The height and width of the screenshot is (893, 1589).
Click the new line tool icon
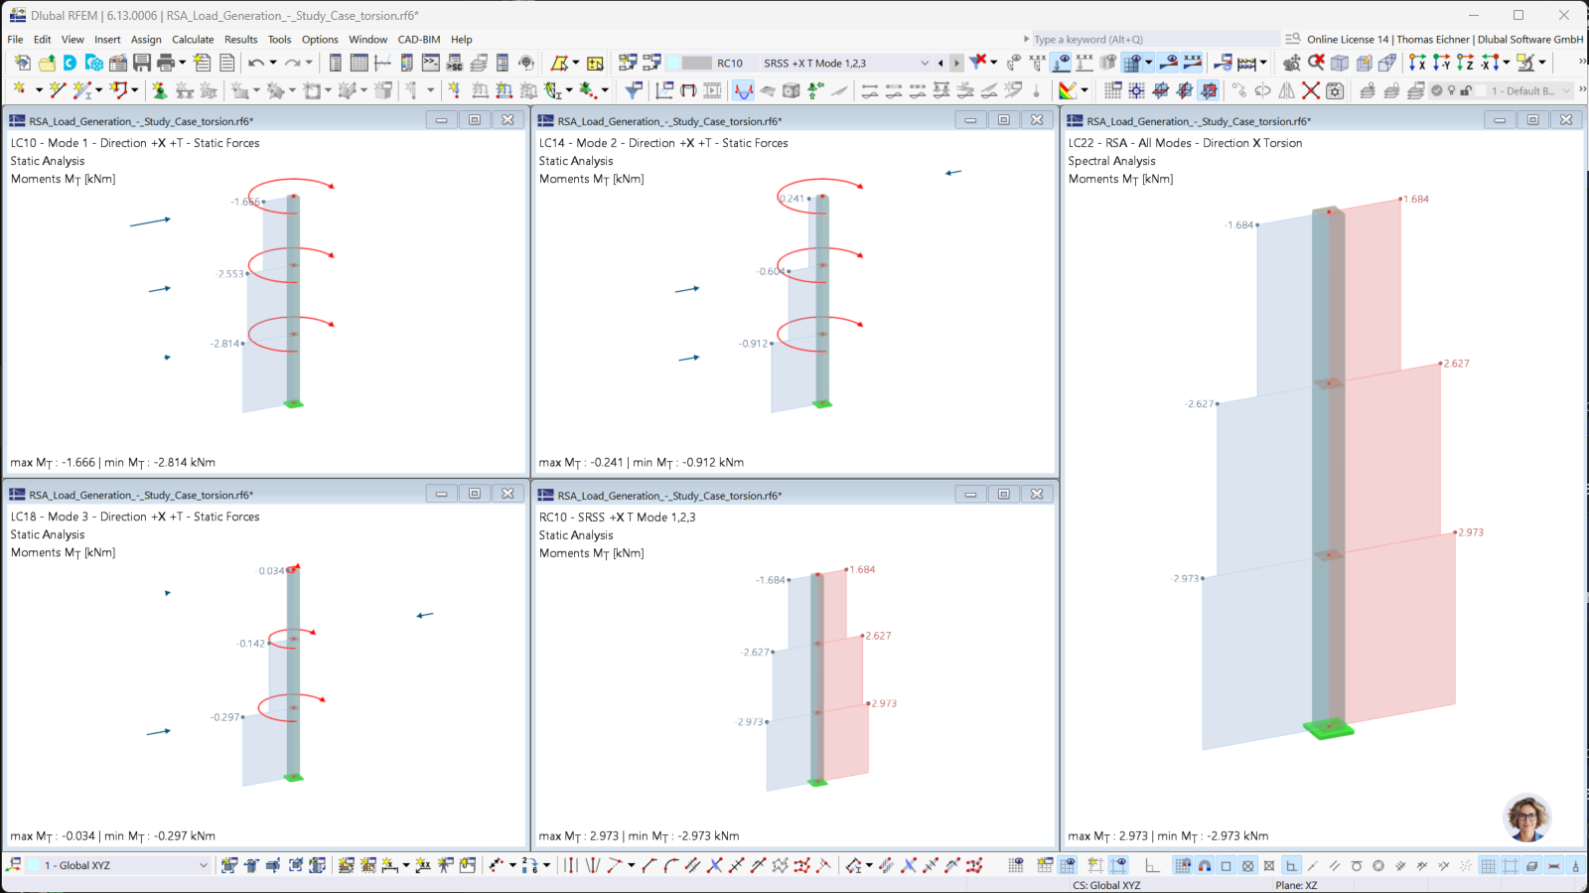point(58,90)
